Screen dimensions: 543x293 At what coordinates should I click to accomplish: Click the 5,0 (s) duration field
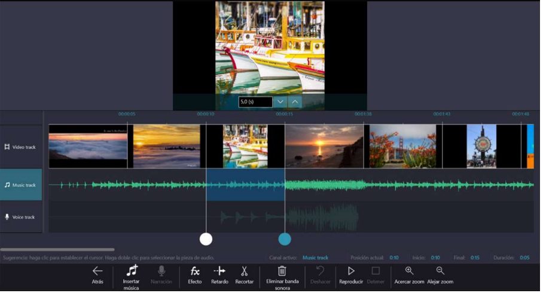(255, 102)
